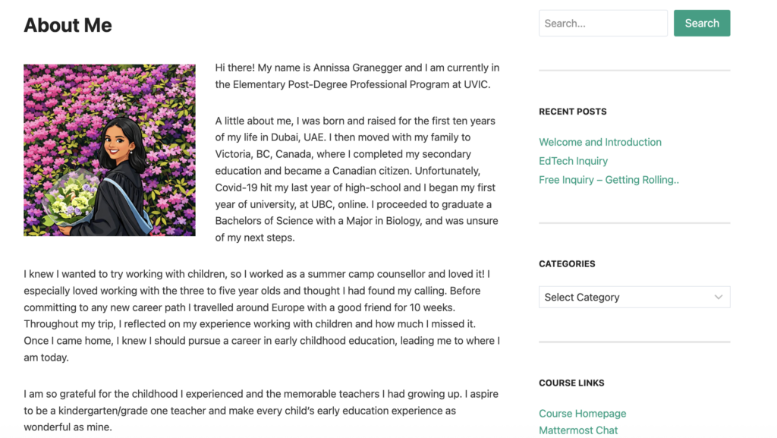This screenshot has width=777, height=438.
Task: Open the Select Category dropdown
Action: [626, 297]
